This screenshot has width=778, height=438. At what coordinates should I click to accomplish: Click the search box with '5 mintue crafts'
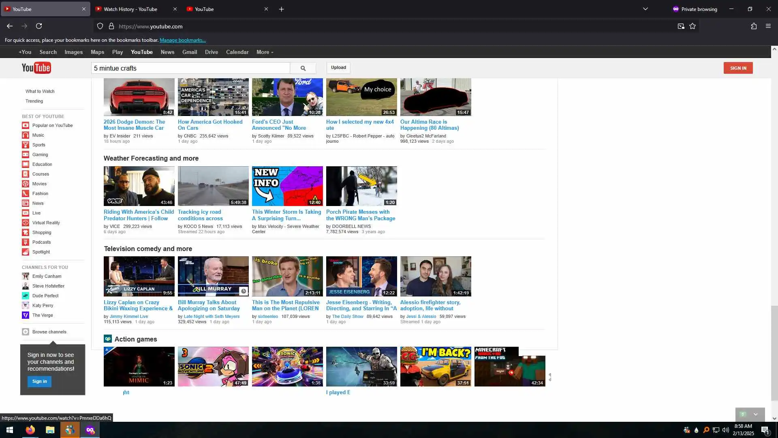[x=190, y=68]
